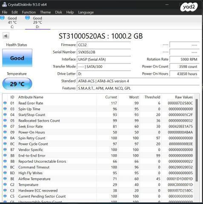Click the Interface field UASP
The image size is (203, 204).
point(104,59)
